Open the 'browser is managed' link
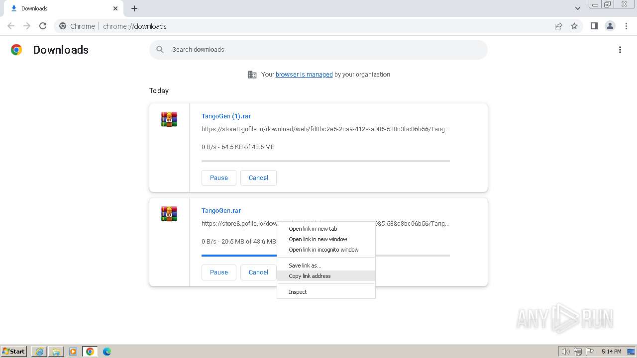This screenshot has height=358, width=637. pos(304,75)
